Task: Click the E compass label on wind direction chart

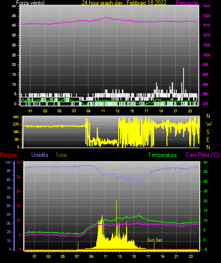Action: (x=208, y=139)
